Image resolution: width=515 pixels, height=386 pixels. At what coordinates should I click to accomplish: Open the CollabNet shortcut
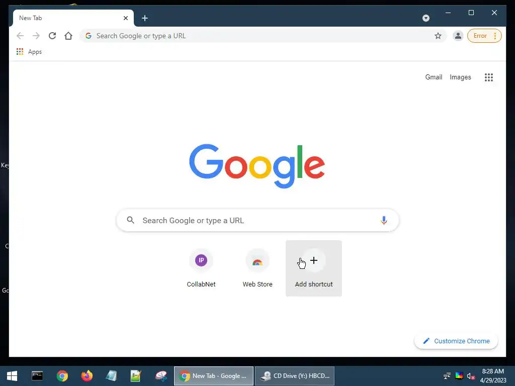coord(201,268)
